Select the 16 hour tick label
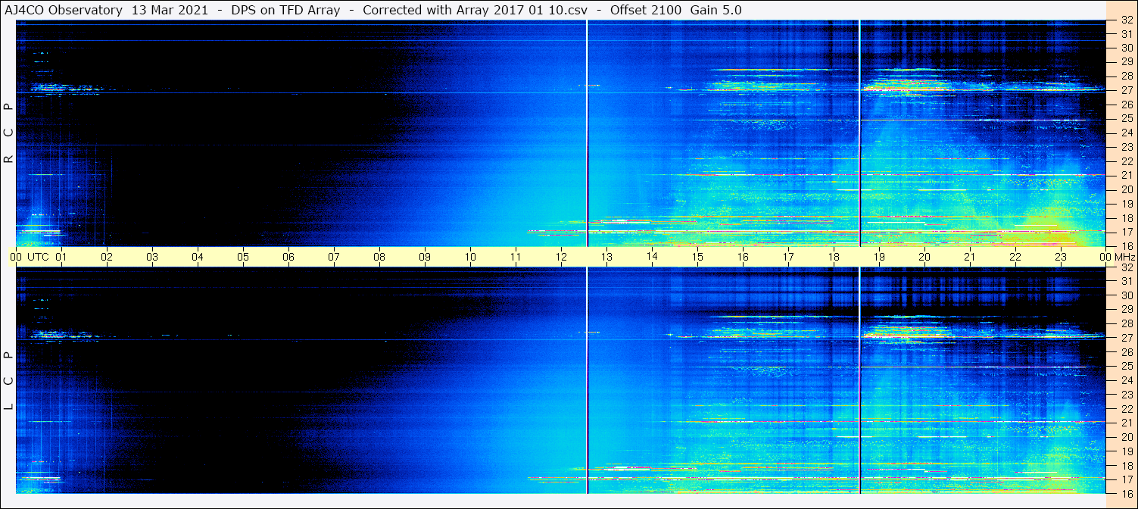1138x509 pixels. [x=743, y=257]
